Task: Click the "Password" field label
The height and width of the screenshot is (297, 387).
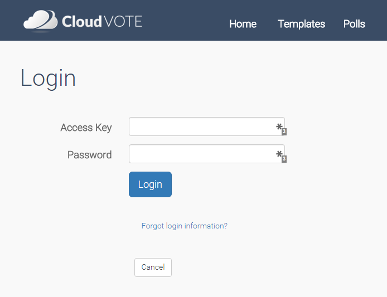Action: coord(89,155)
